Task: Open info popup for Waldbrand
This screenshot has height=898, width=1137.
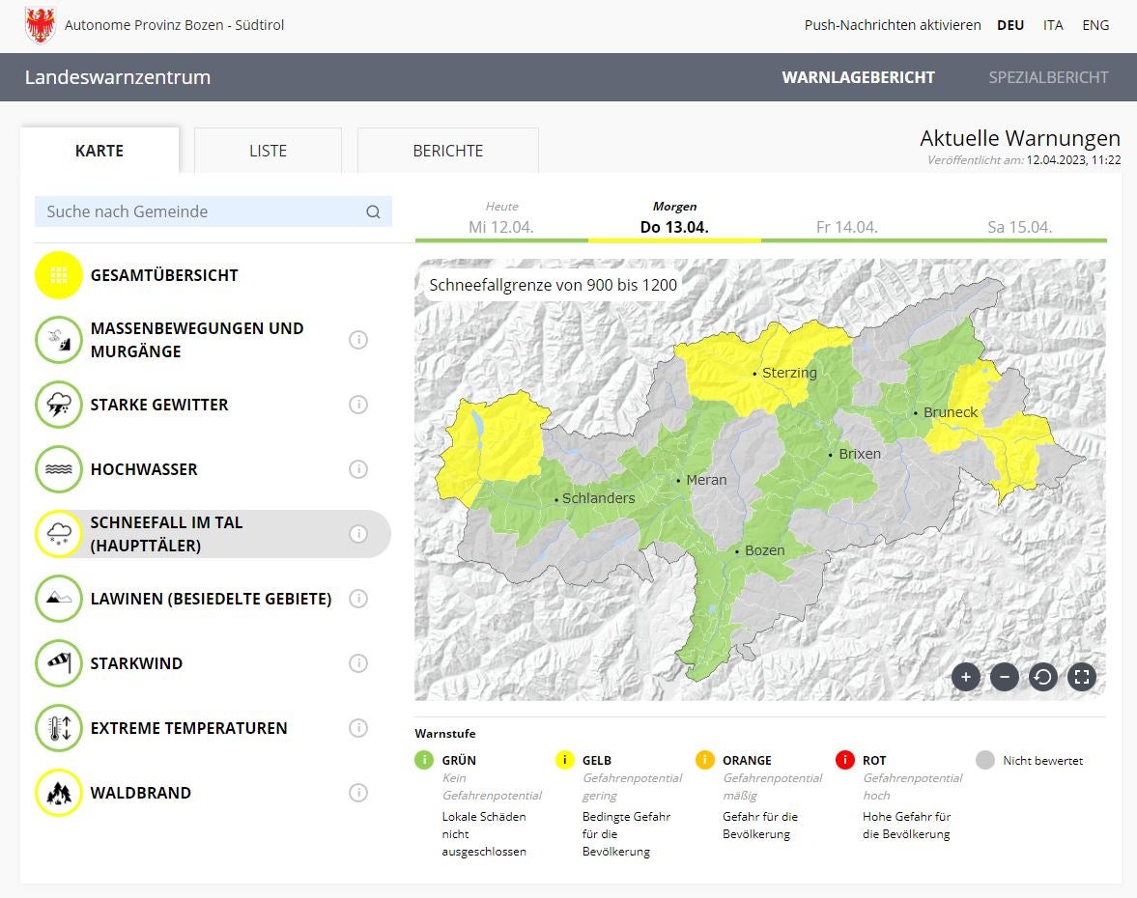Action: tap(358, 793)
